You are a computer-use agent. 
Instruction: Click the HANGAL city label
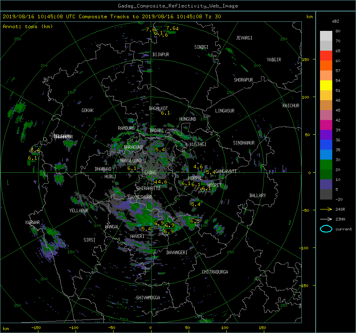(112, 227)
